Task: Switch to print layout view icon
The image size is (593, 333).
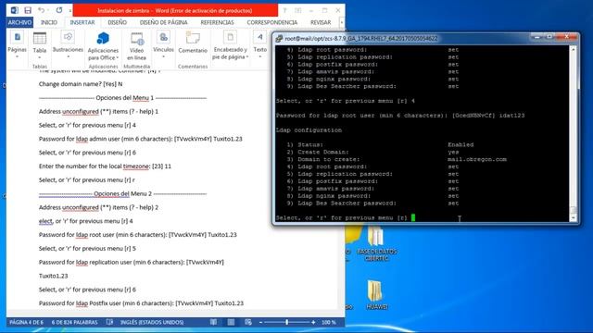Action: [x=231, y=322]
